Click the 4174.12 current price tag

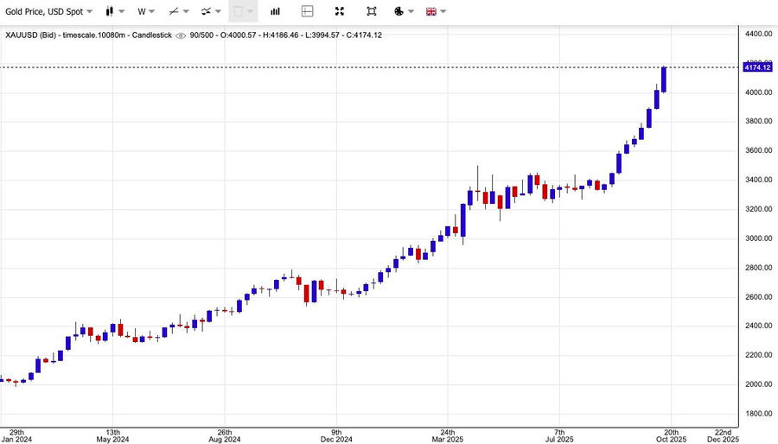click(x=756, y=67)
